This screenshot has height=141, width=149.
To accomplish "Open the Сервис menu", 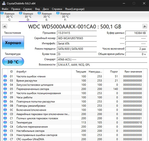I will [x=28, y=9].
